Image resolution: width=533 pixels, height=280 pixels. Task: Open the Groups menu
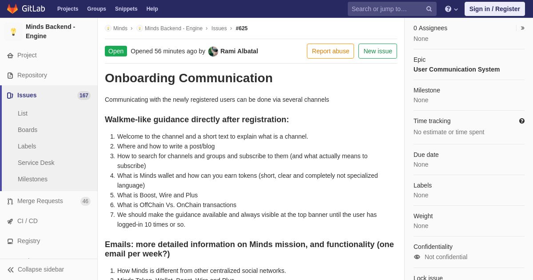96,9
